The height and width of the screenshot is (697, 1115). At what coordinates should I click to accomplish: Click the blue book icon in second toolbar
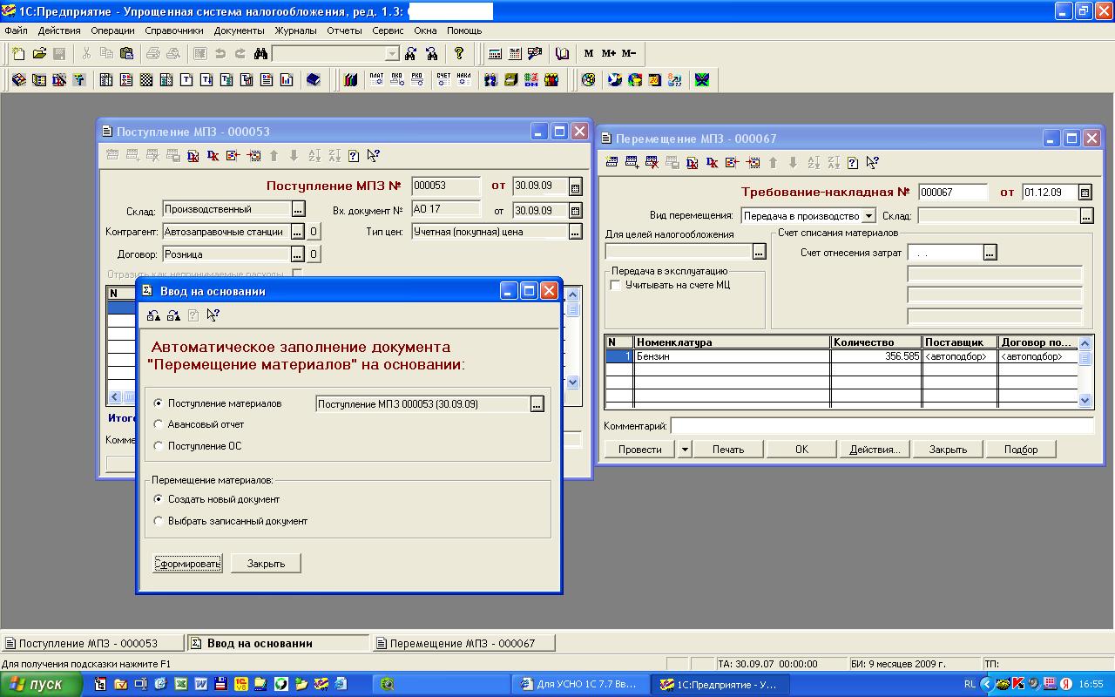tap(314, 80)
